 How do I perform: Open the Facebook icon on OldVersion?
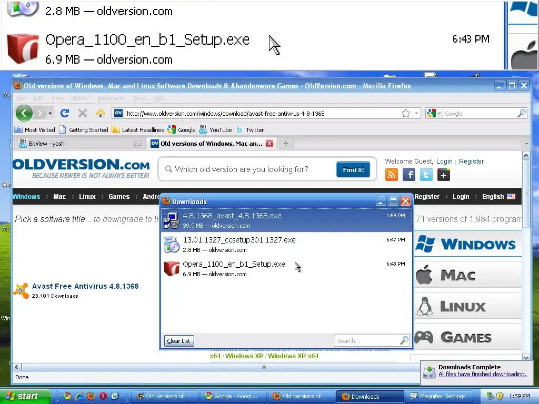point(408,175)
